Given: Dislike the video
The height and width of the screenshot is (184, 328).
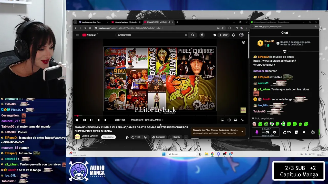Looking at the screenshot, I should point(146,137).
